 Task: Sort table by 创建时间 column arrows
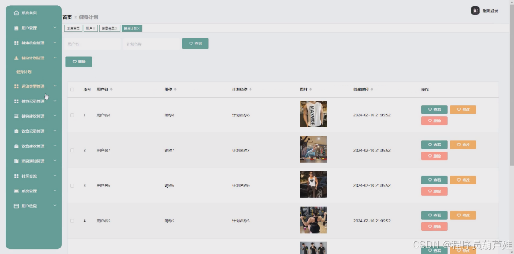(x=372, y=89)
